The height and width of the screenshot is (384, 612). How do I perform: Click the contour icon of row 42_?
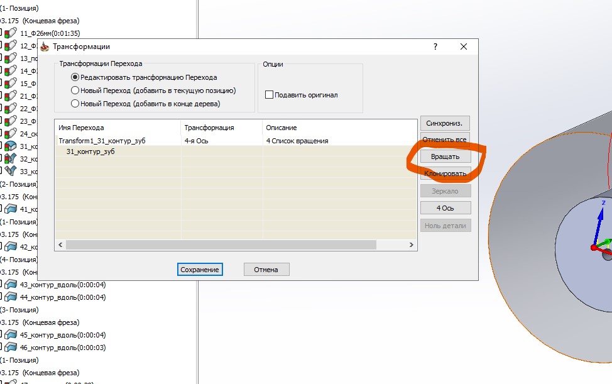point(11,246)
